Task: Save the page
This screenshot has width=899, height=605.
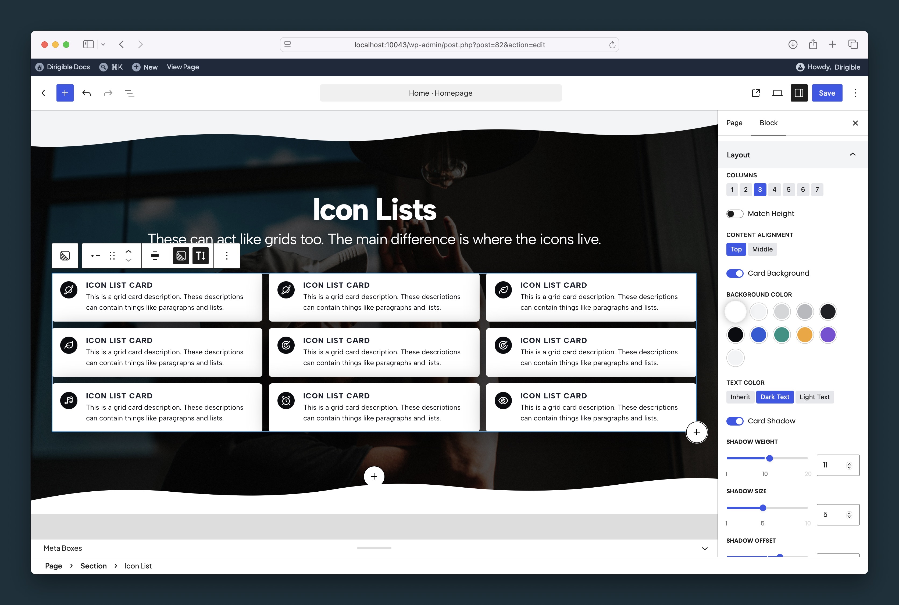Action: [827, 93]
